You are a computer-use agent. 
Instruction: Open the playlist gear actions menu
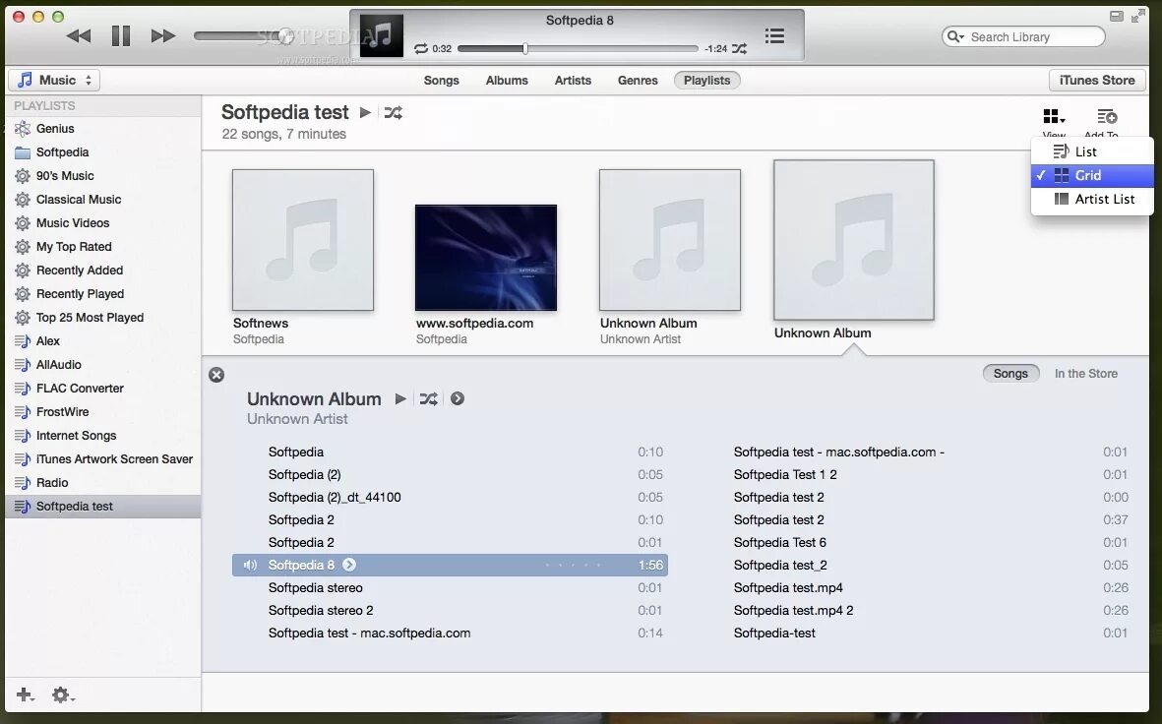pyautogui.click(x=63, y=694)
